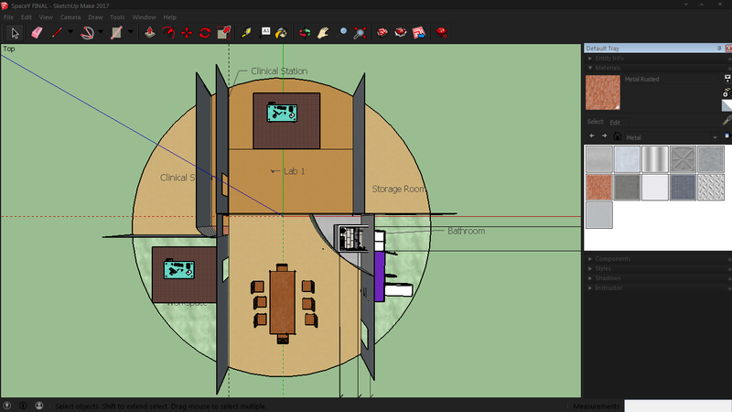
Task: Open the Metal material library dropdown
Action: pos(715,136)
